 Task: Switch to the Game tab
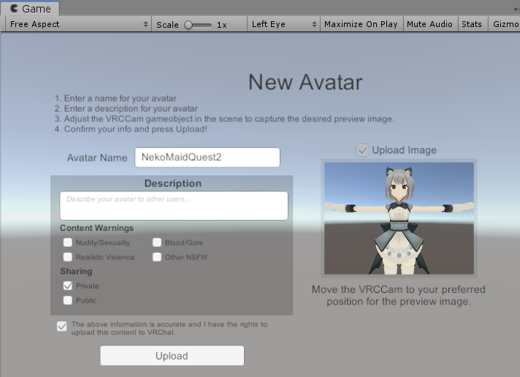(30, 8)
